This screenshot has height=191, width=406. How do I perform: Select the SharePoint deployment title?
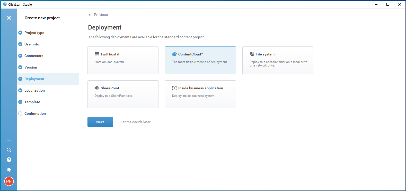[110, 88]
